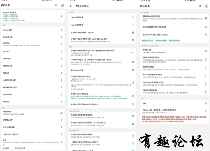Run the 打赏 row action icon

62,142
